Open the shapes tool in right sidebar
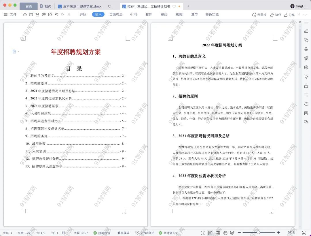The width and height of the screenshot is (311, 236). pyautogui.click(x=306, y=40)
